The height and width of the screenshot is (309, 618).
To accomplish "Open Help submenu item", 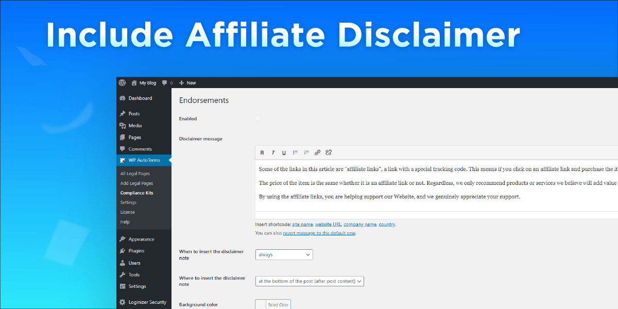I will pos(125,222).
